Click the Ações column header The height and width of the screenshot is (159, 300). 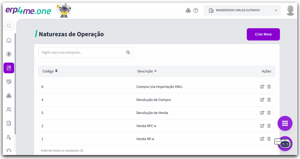(x=266, y=71)
